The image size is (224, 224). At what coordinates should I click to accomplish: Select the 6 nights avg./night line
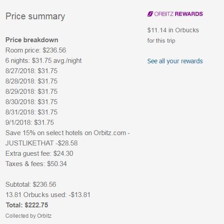pyautogui.click(x=43, y=61)
